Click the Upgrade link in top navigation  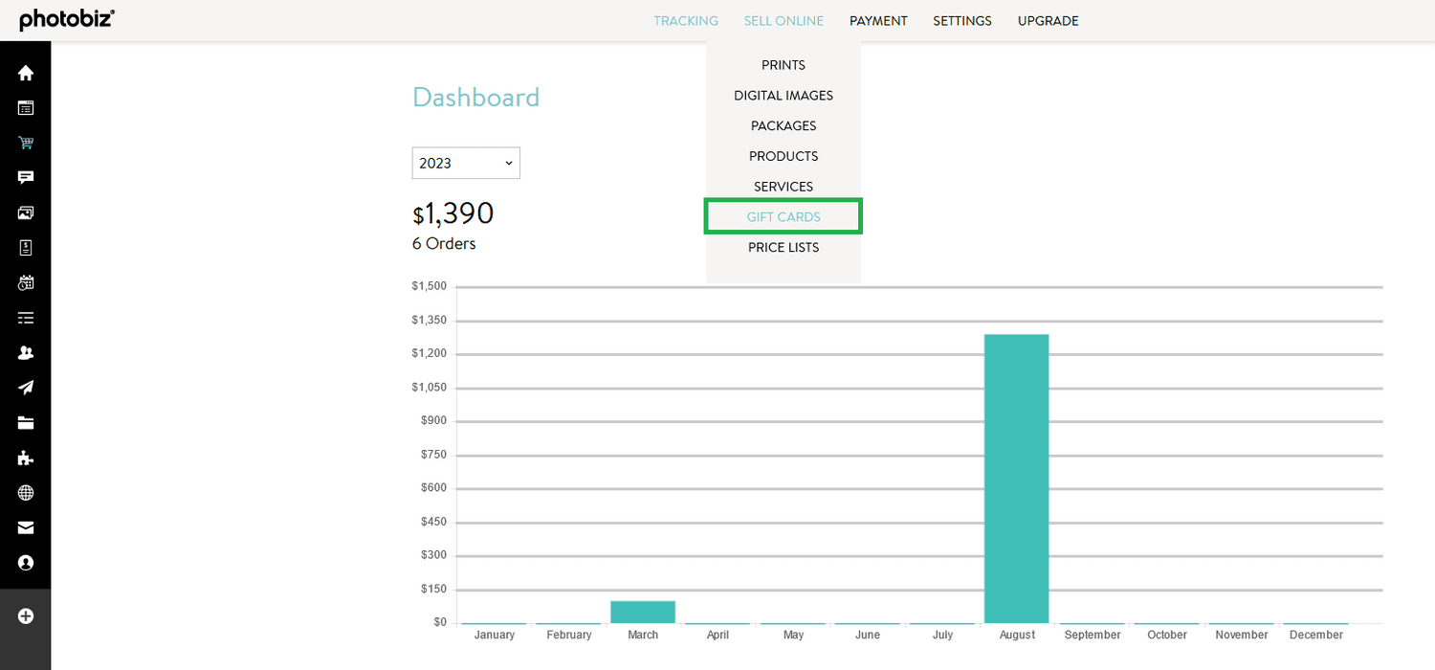click(1048, 21)
